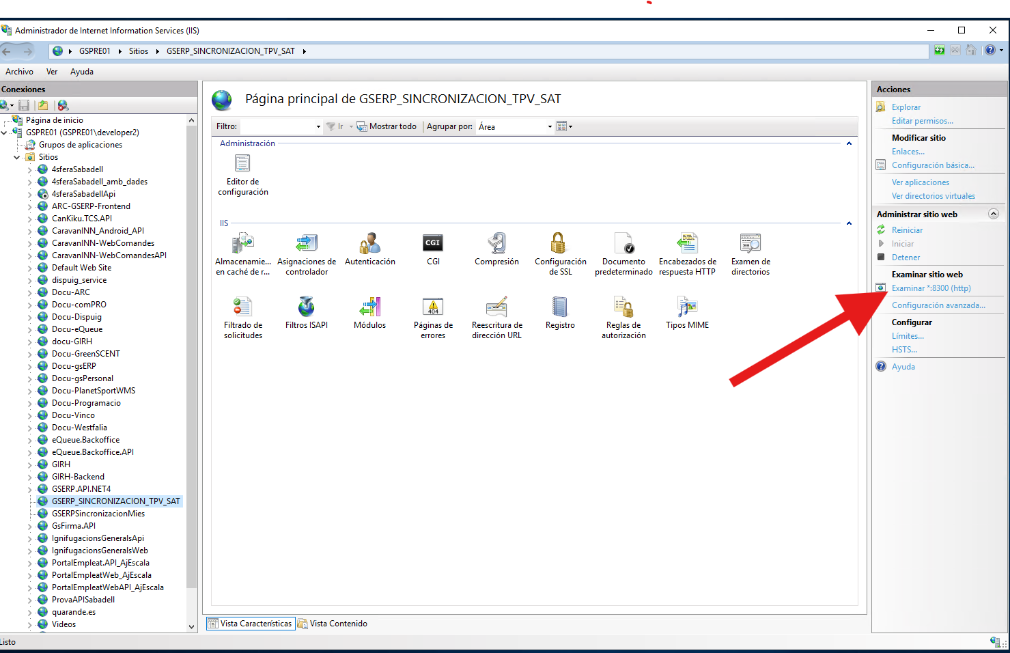Open Filtros ISAPI feature icon

(306, 307)
